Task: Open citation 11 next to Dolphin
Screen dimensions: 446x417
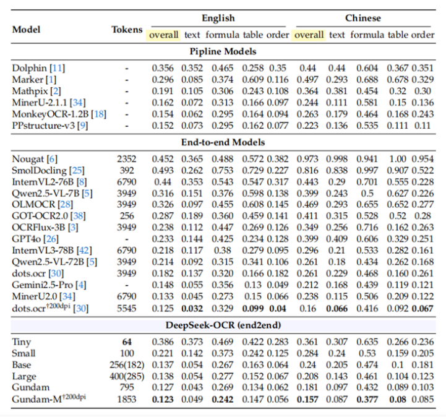Action: click(x=57, y=68)
